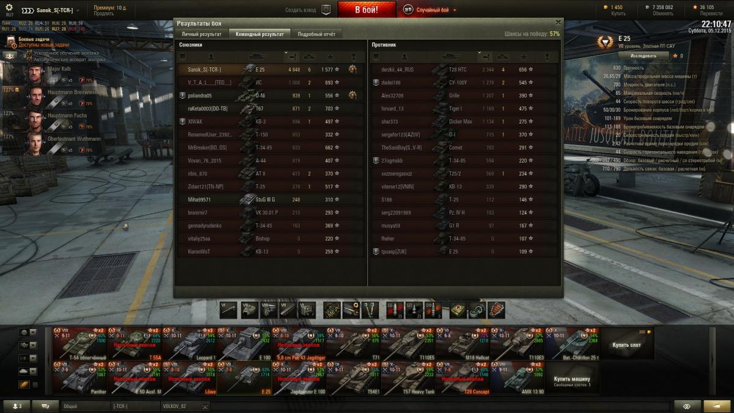Select the camouflage net equipment slot
734x413 pixels.
coord(332,310)
